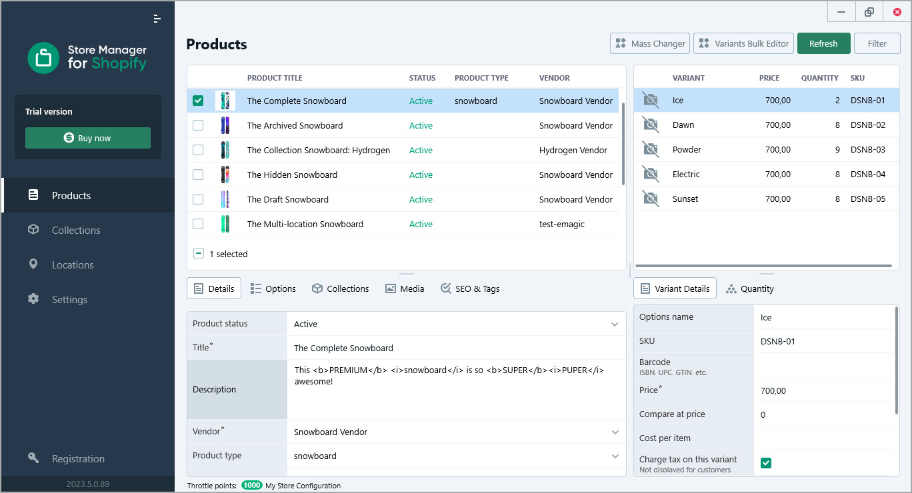The width and height of the screenshot is (912, 493).
Task: Click the no-image icon for Electric variant
Action: (x=650, y=175)
